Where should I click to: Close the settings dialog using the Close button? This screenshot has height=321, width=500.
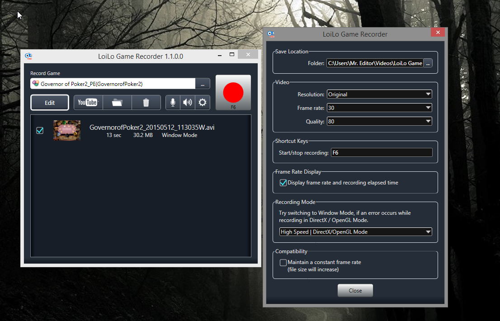pyautogui.click(x=355, y=290)
